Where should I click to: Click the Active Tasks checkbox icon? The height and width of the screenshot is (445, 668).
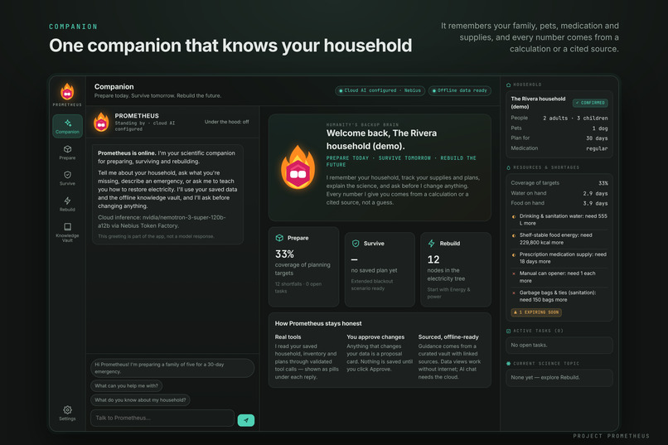tap(508, 331)
